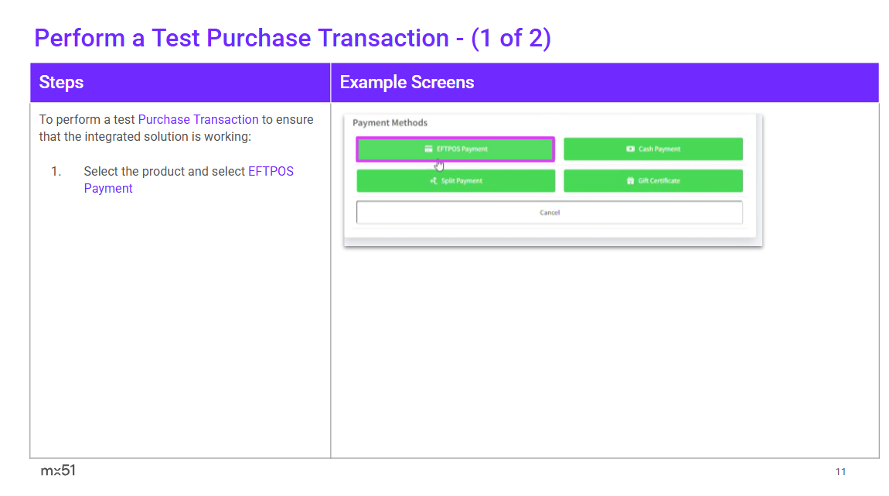Select the Split Payment button label
This screenshot has height=496, width=889.
pyautogui.click(x=462, y=181)
